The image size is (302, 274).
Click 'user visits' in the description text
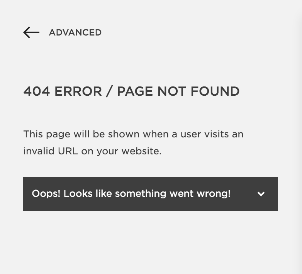click(x=205, y=134)
